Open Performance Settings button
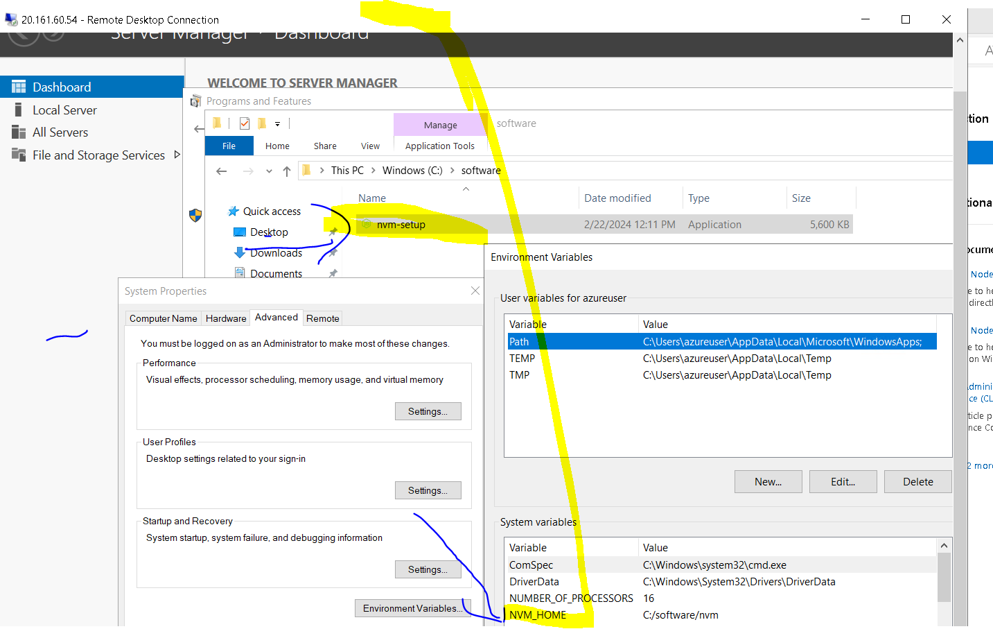This screenshot has height=629, width=993. pyautogui.click(x=428, y=411)
